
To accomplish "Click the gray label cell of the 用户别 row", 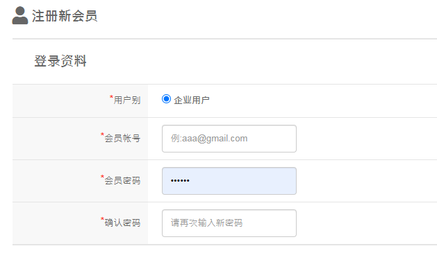I will (x=81, y=101).
